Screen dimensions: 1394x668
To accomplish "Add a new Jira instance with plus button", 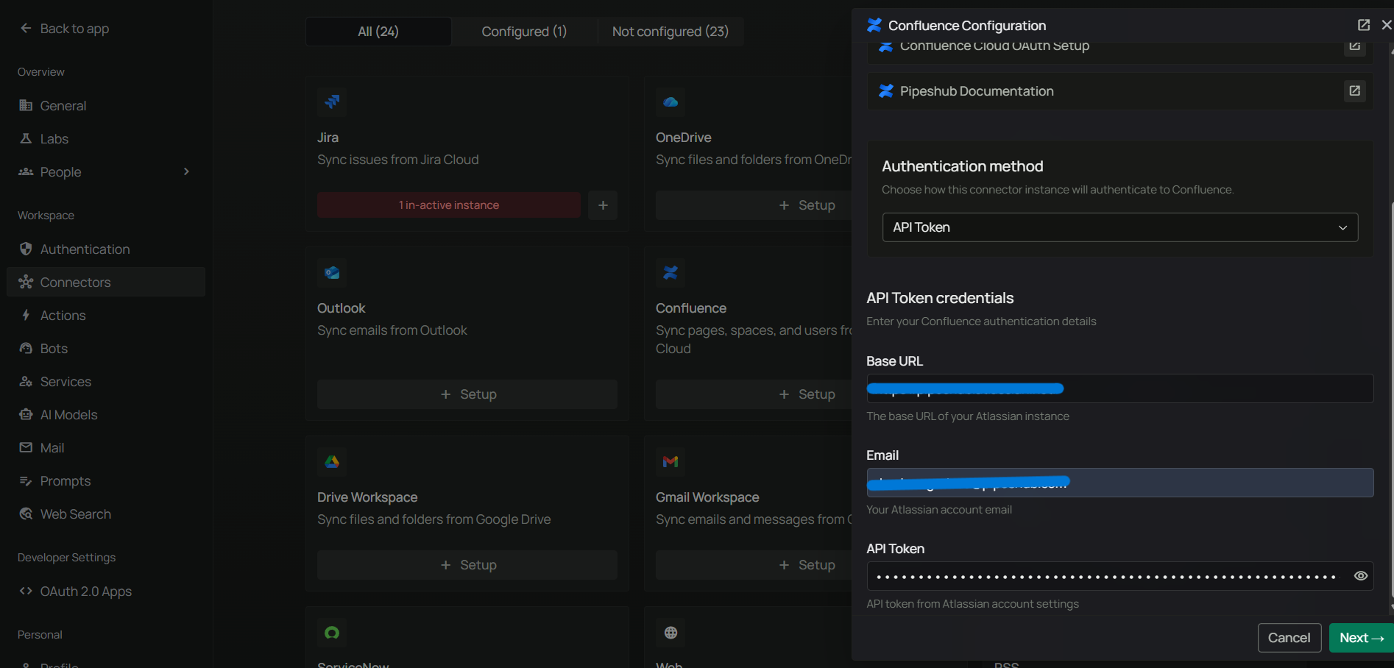I will tap(603, 205).
